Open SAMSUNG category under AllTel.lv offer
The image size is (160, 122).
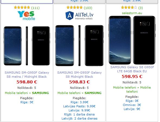93,93
